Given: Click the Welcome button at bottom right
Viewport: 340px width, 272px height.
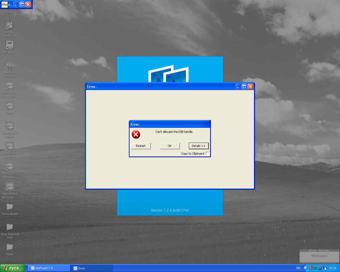Looking at the screenshot, I should 319,256.
